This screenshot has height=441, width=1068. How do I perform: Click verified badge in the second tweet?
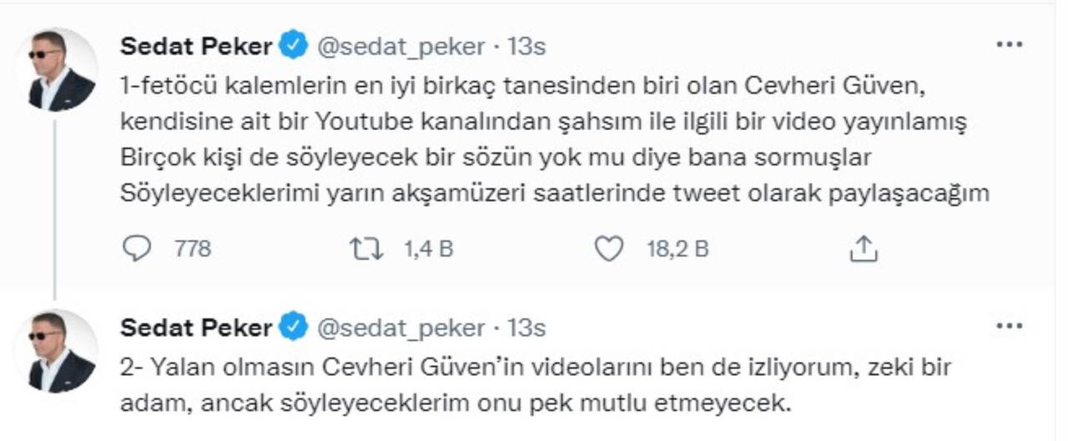[293, 328]
